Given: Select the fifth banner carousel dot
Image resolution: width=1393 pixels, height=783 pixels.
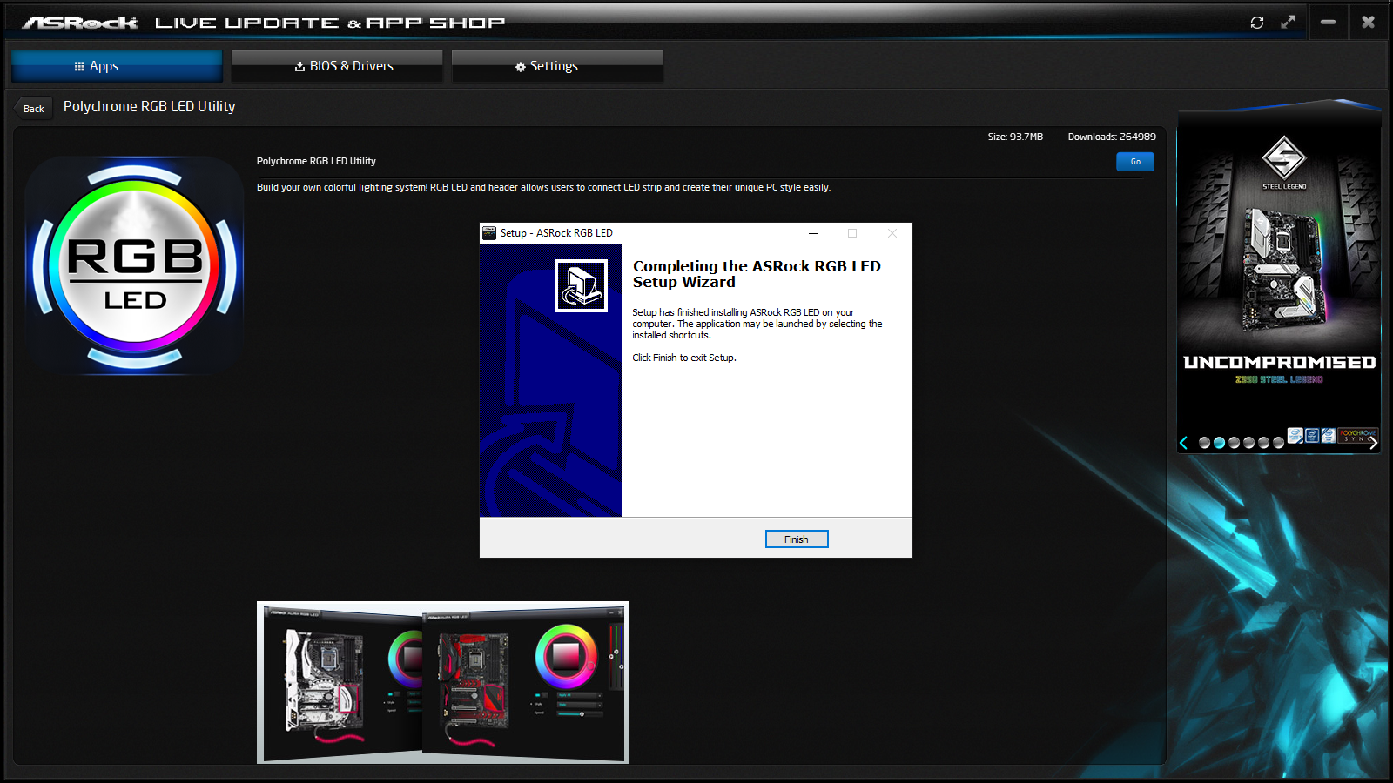Looking at the screenshot, I should coord(1263,443).
